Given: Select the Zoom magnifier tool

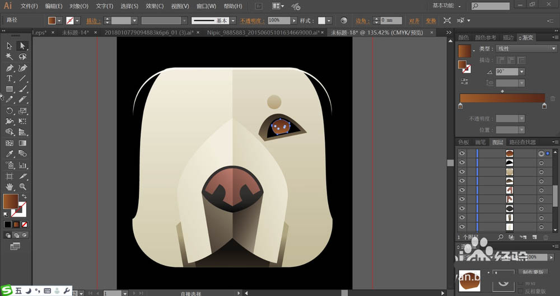Looking at the screenshot, I should tap(22, 187).
